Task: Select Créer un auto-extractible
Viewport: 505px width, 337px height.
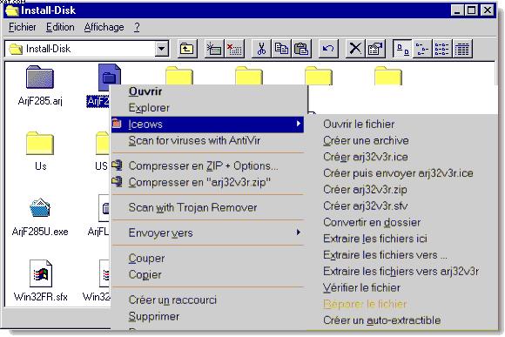Action: point(401,320)
